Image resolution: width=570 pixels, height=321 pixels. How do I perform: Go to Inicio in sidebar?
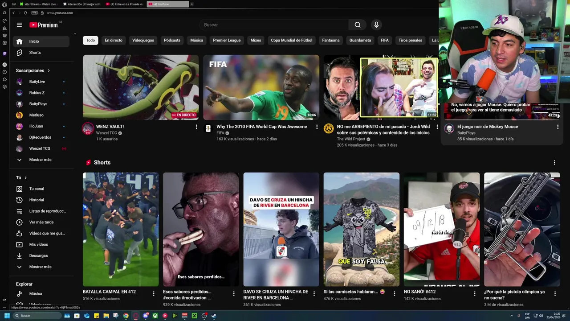(41, 41)
